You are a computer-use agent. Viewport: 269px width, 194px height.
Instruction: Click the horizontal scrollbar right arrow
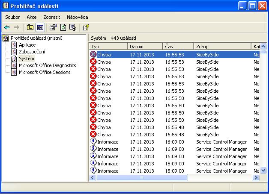click(x=256, y=178)
